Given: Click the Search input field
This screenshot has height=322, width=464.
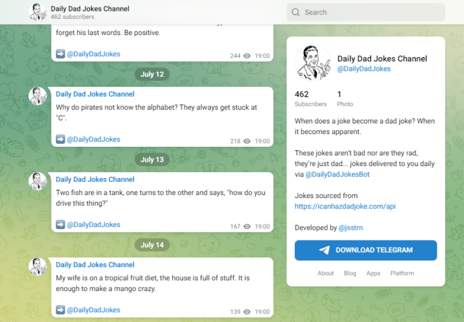Looking at the screenshot, I should pos(366,12).
